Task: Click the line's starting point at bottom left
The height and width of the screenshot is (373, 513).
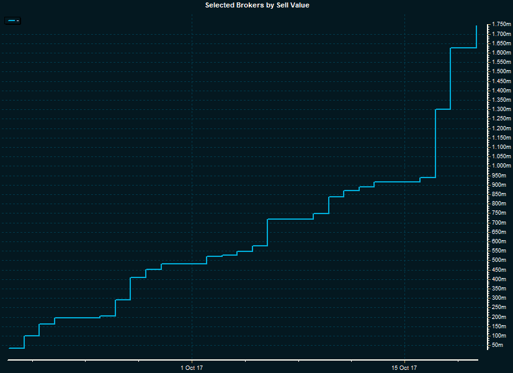Action: pos(10,348)
